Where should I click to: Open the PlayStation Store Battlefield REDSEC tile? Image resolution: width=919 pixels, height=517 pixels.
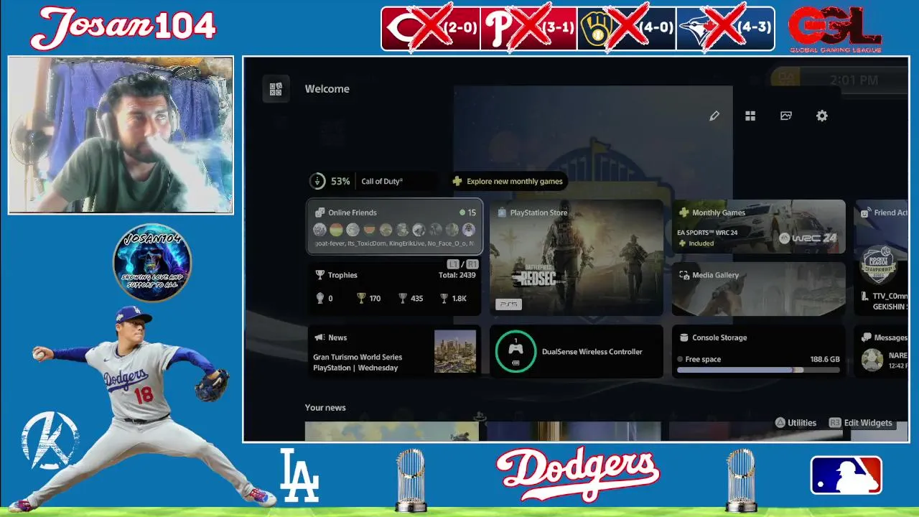(x=577, y=258)
